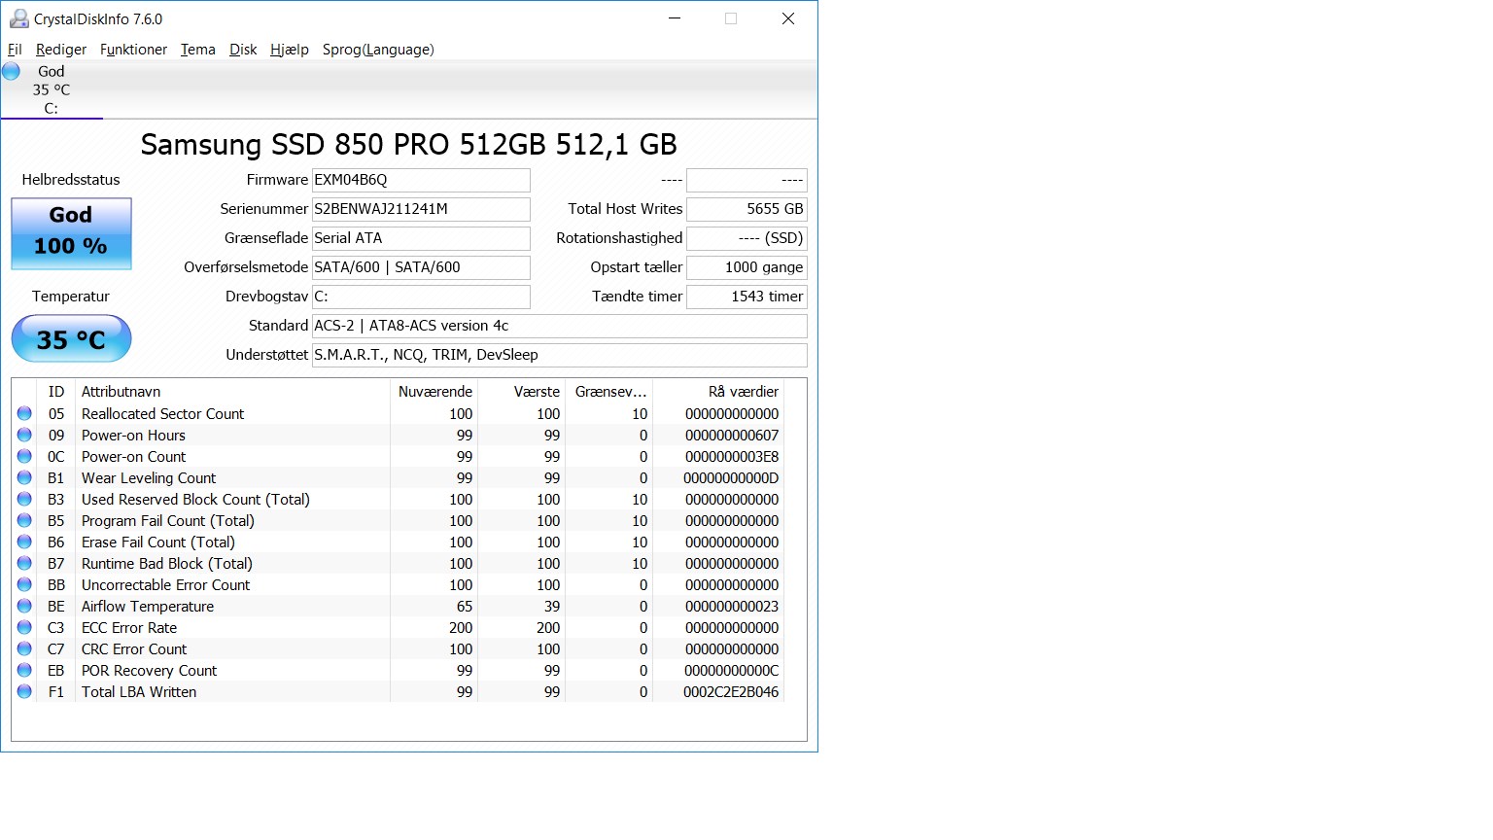
Task: Click raw value 0002C2E2B046
Action: tap(731, 692)
